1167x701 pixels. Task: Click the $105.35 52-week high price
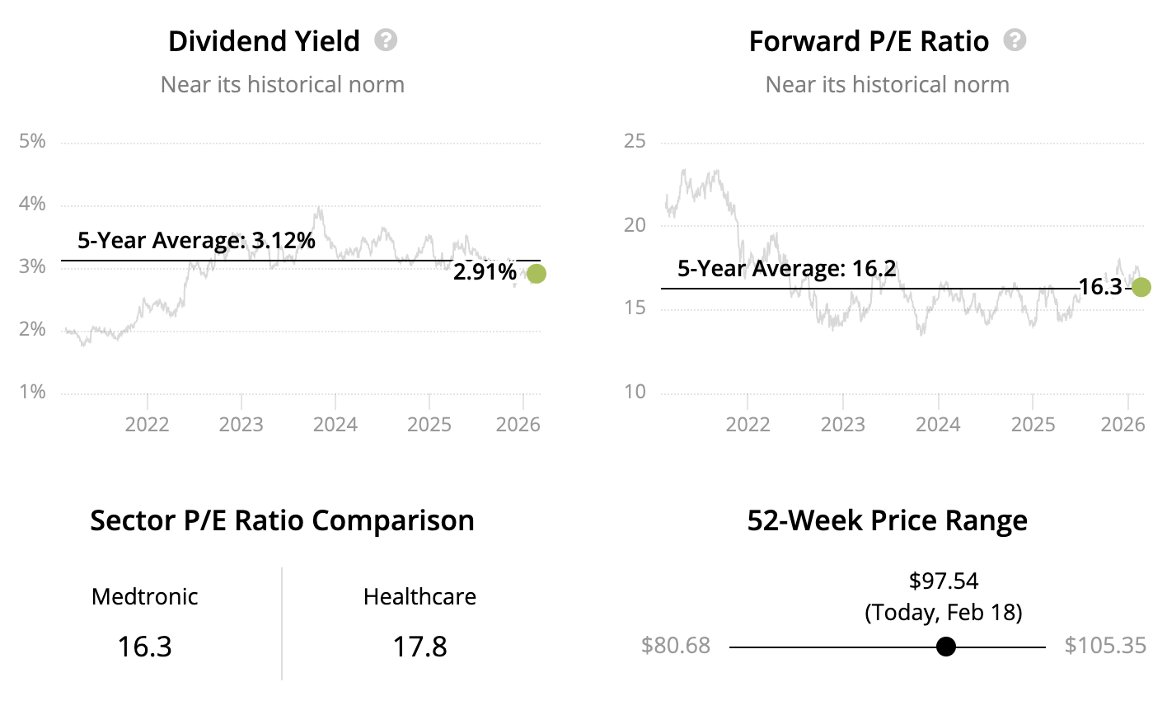[1105, 645]
